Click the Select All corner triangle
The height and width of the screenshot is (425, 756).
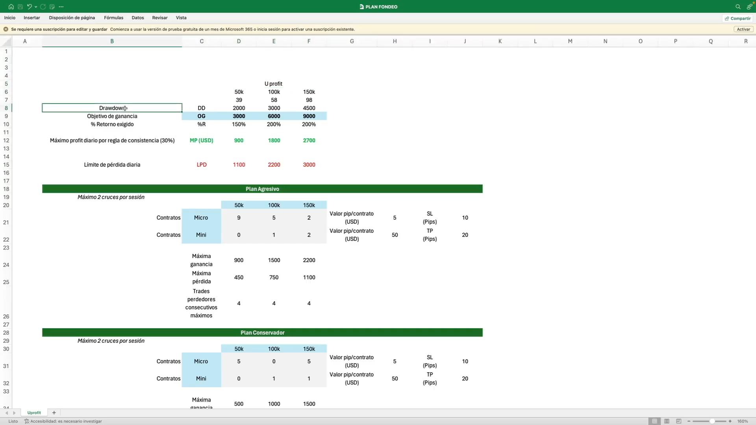6,41
